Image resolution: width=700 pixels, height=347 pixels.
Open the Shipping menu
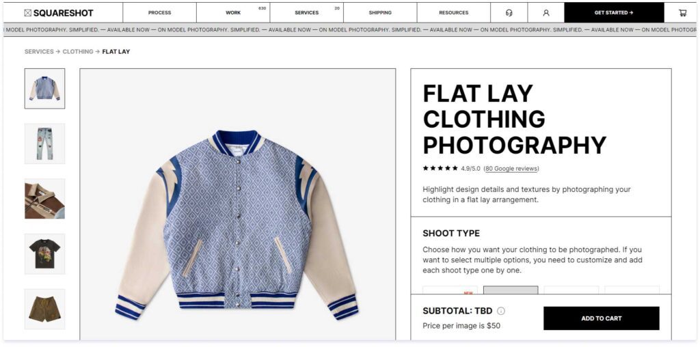(380, 13)
